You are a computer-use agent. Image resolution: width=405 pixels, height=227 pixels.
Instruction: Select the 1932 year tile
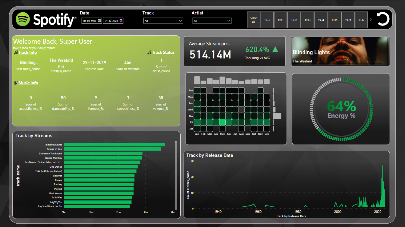[294, 20]
